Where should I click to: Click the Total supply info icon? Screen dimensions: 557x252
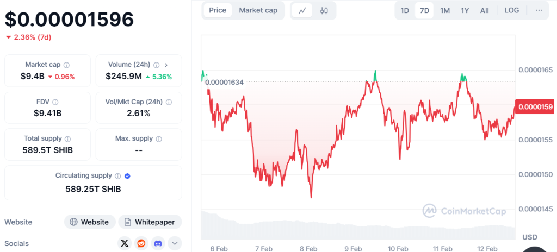(67, 138)
